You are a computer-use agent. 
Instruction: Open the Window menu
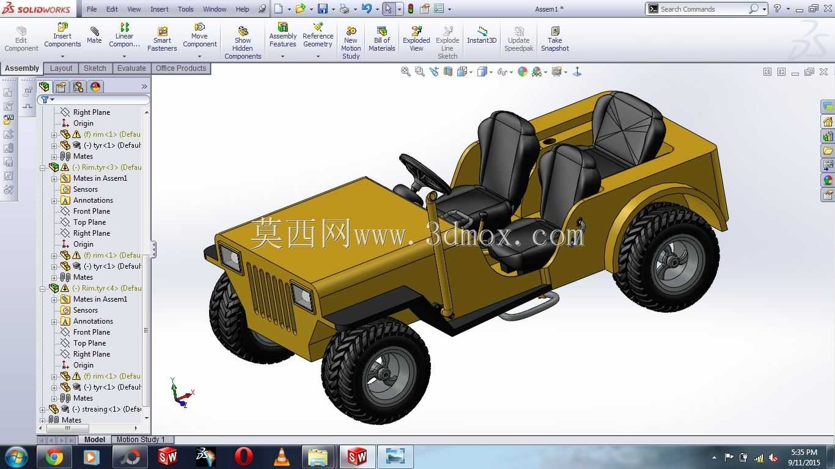click(215, 9)
